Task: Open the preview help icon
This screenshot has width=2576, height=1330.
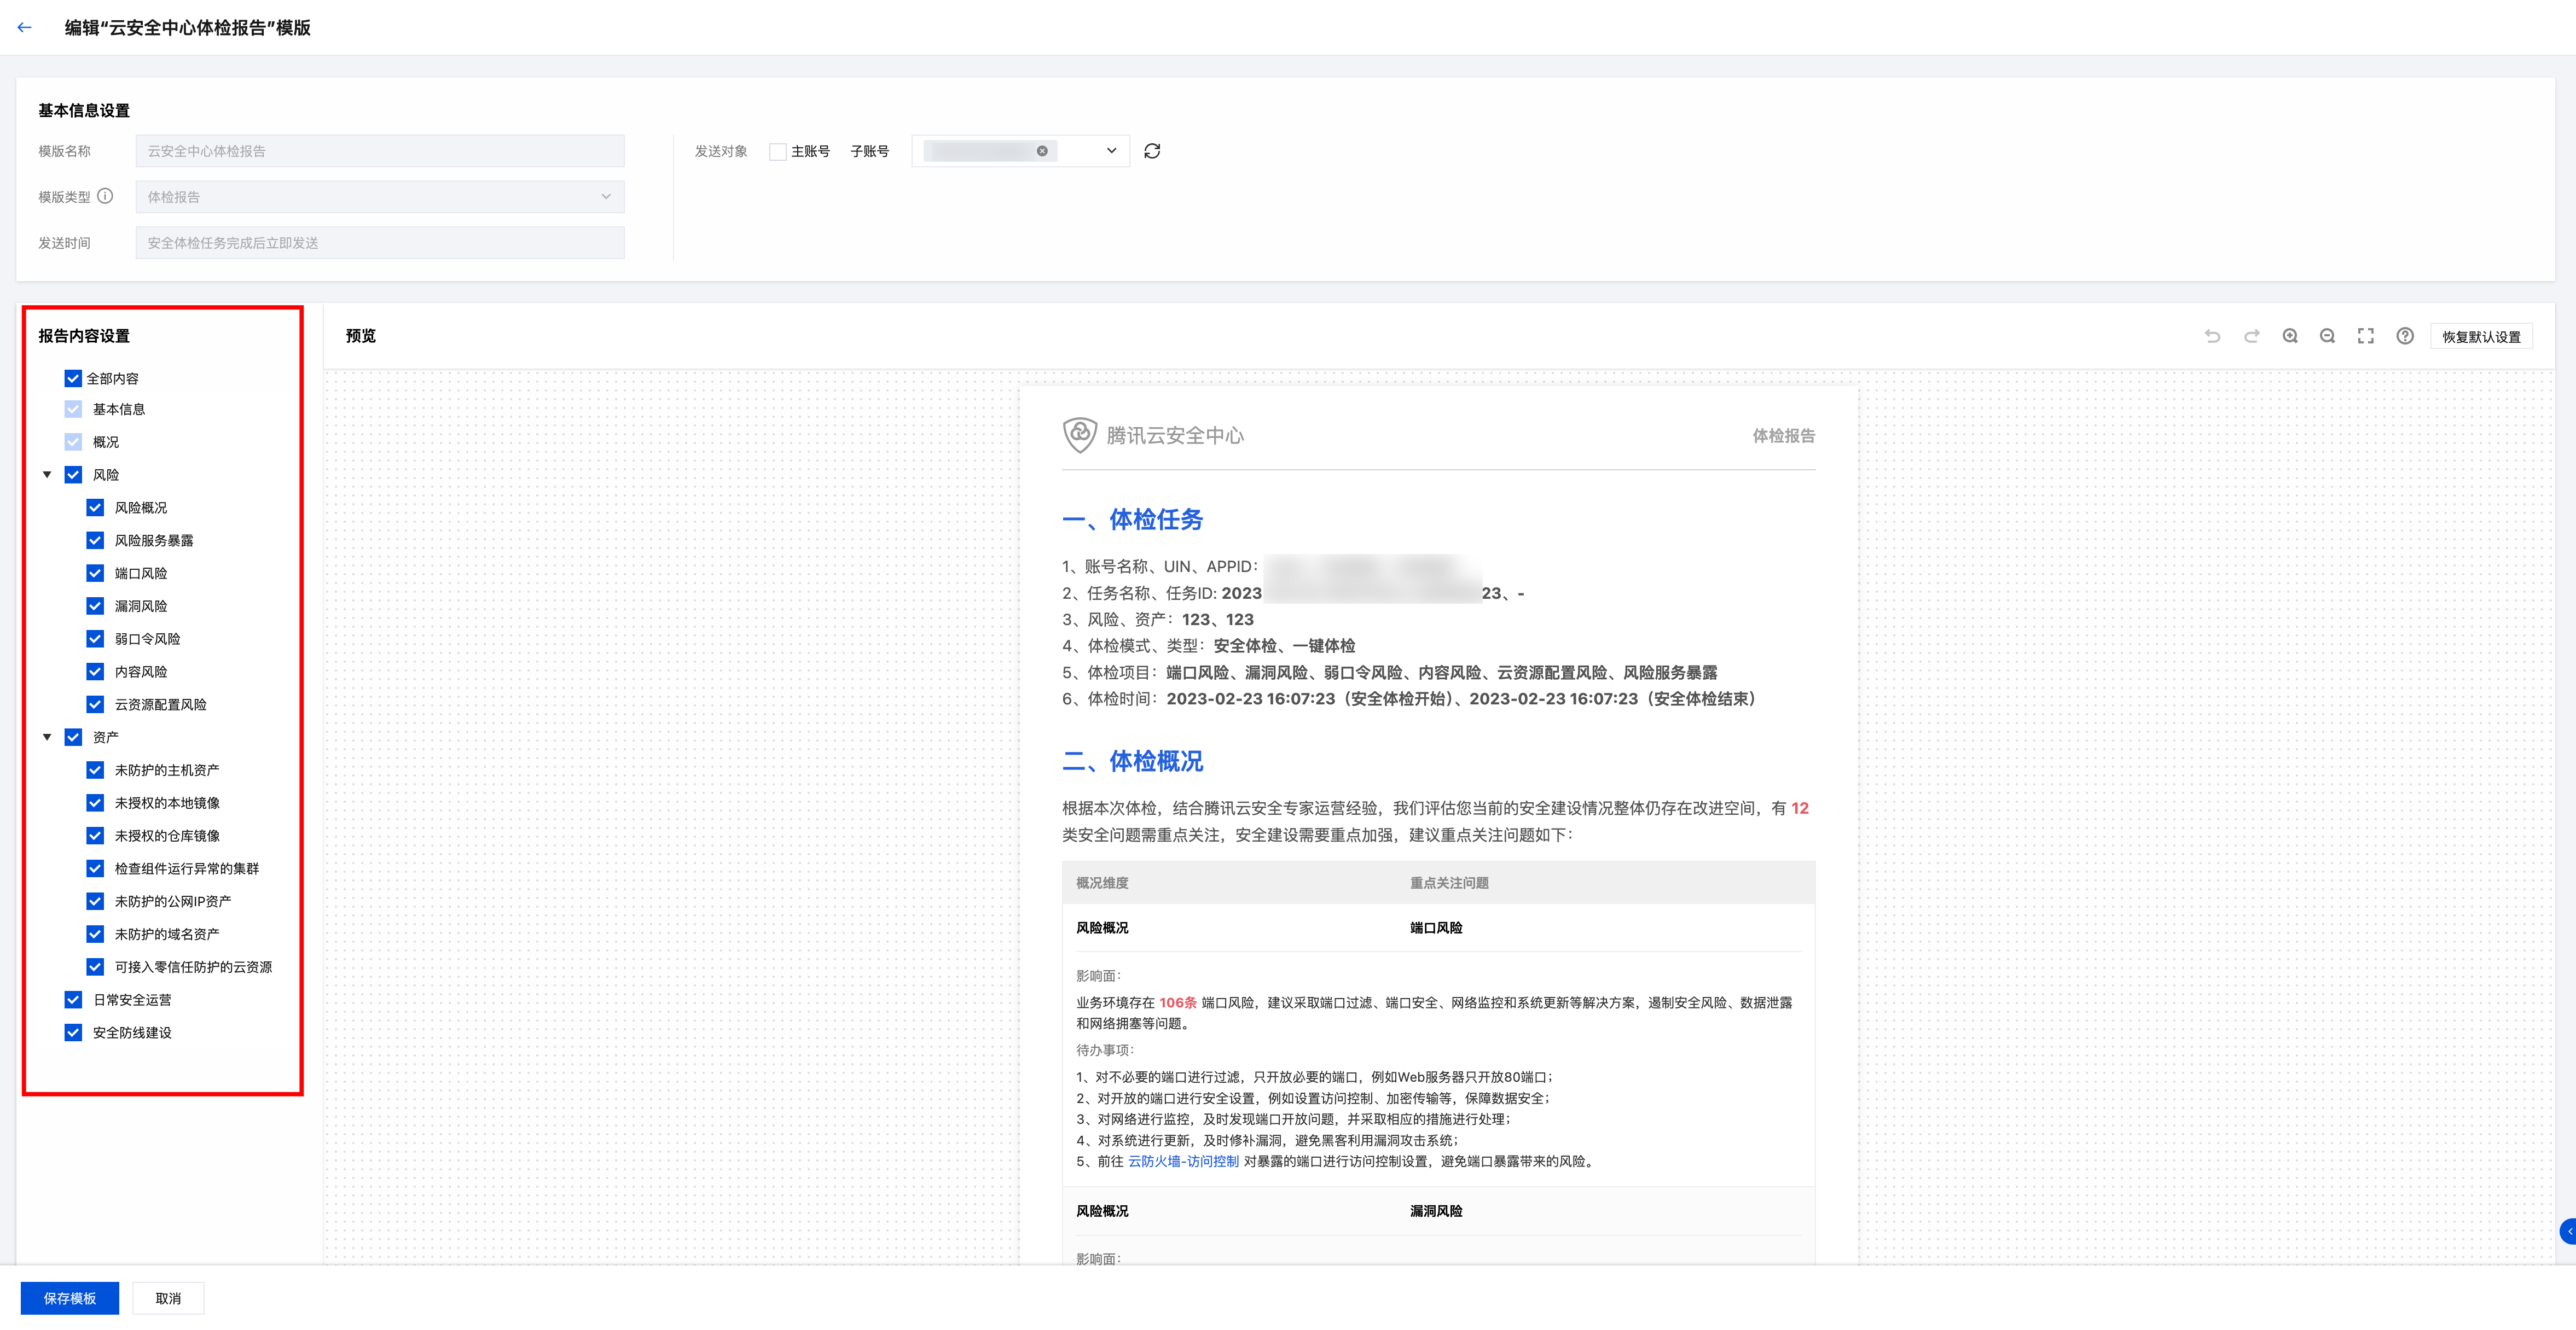Action: click(2405, 337)
